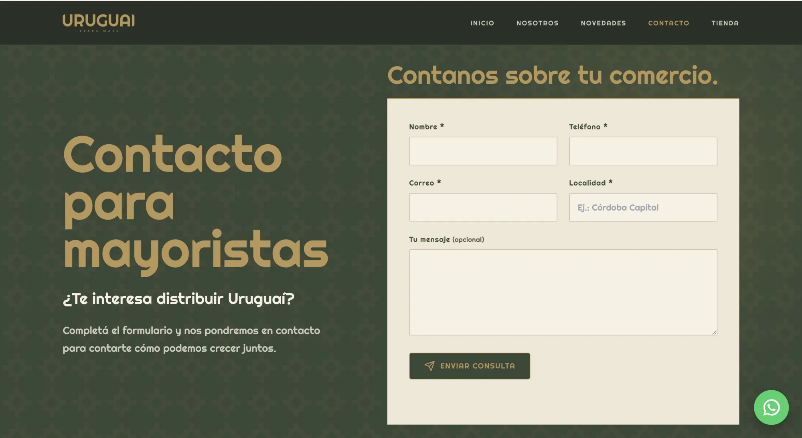Open the Nosotros menu item
The height and width of the screenshot is (438, 802).
coord(537,23)
